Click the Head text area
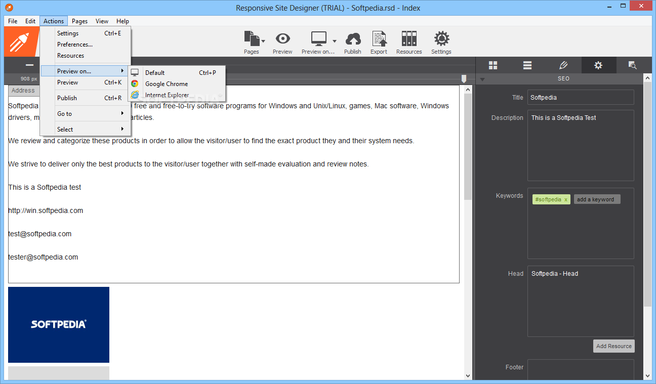The image size is (656, 384). click(581, 301)
